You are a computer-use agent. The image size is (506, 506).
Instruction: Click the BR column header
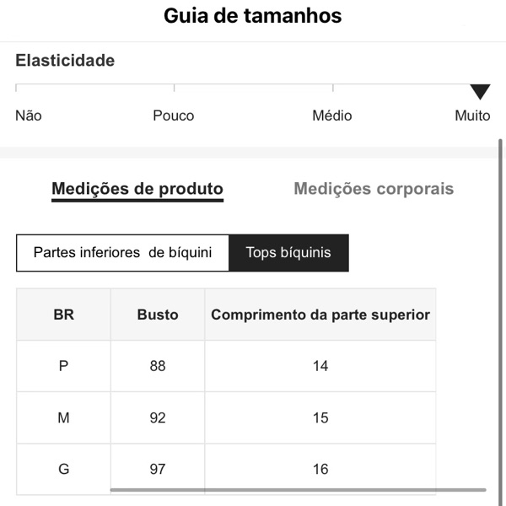pos(63,315)
